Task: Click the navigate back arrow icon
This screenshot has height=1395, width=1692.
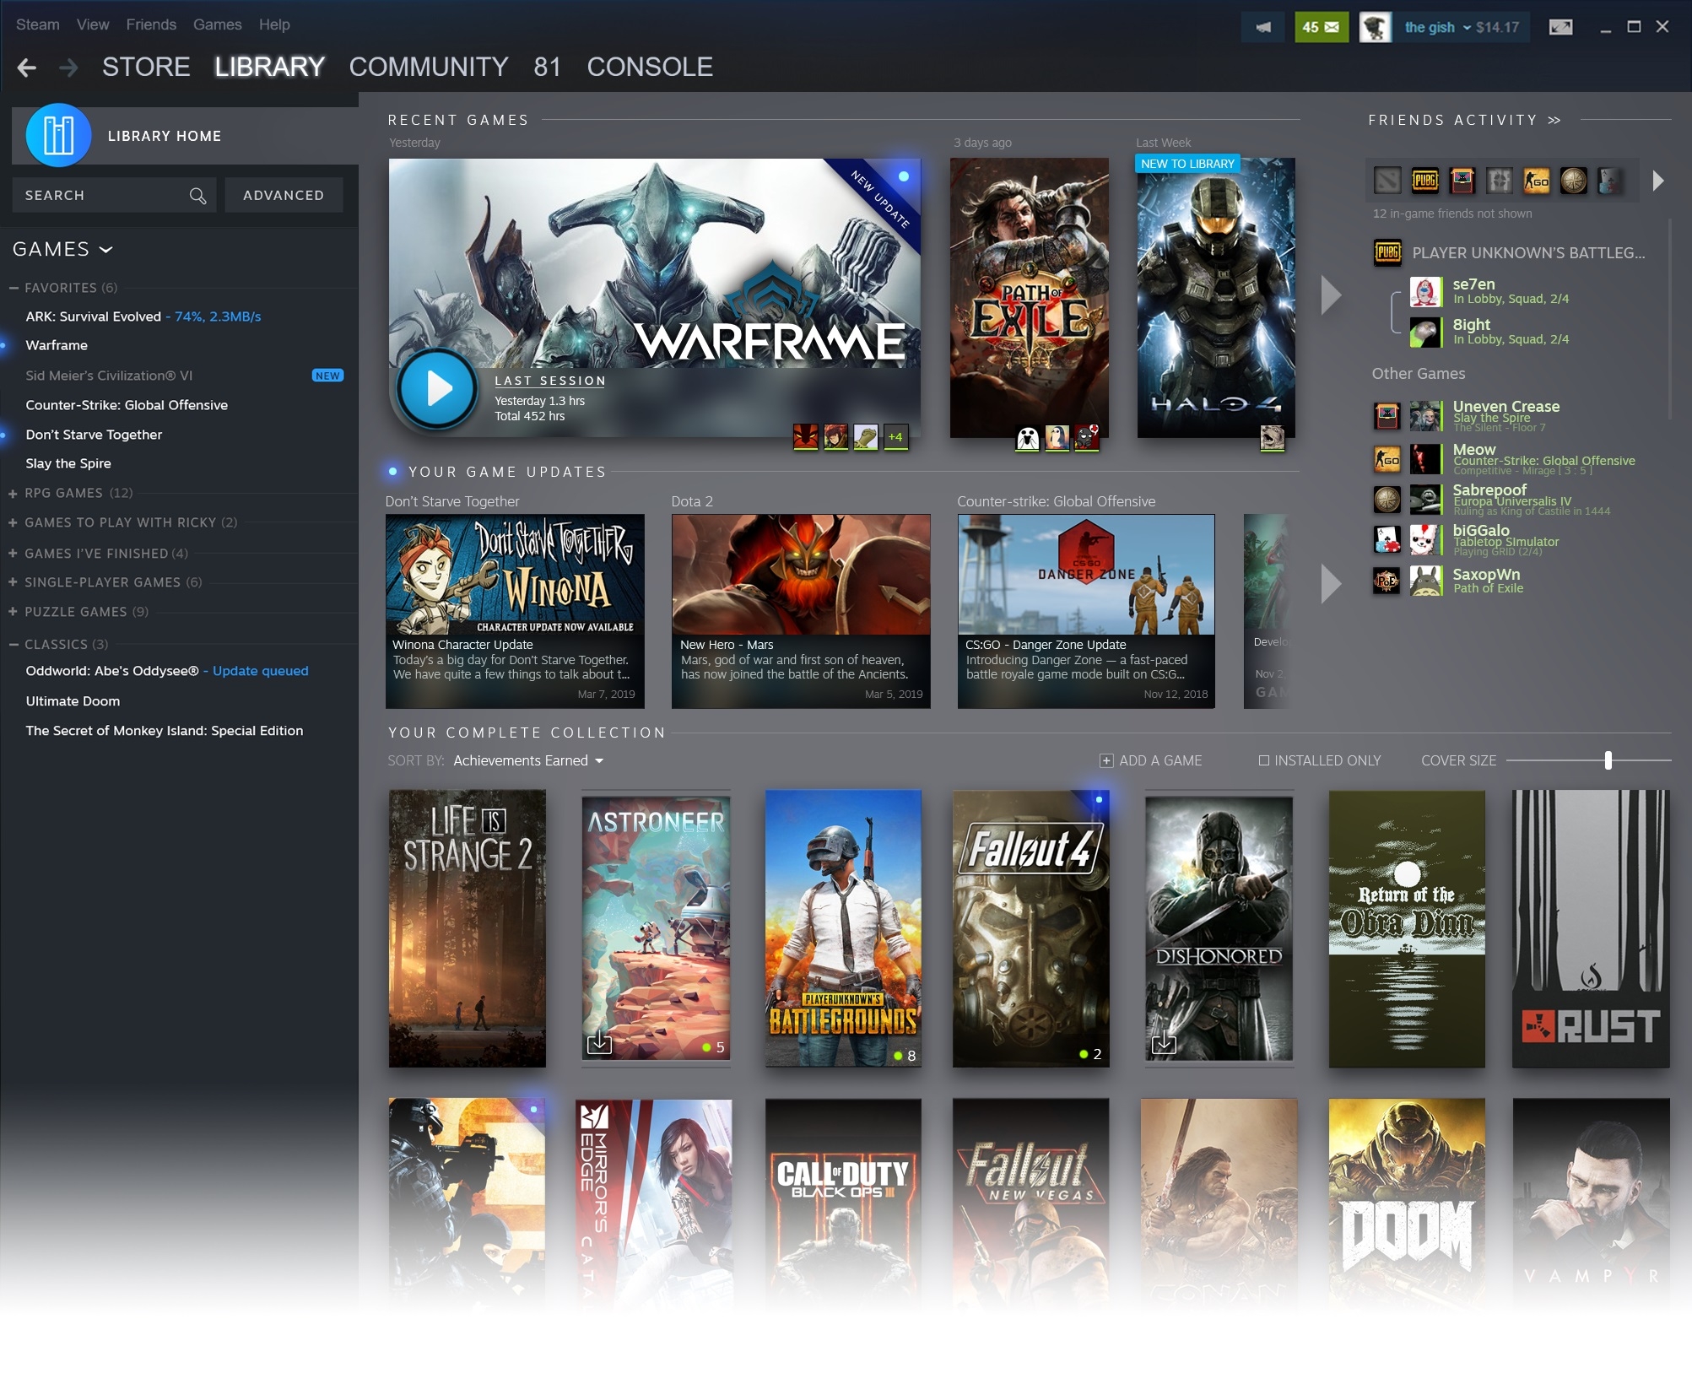Action: click(x=27, y=66)
